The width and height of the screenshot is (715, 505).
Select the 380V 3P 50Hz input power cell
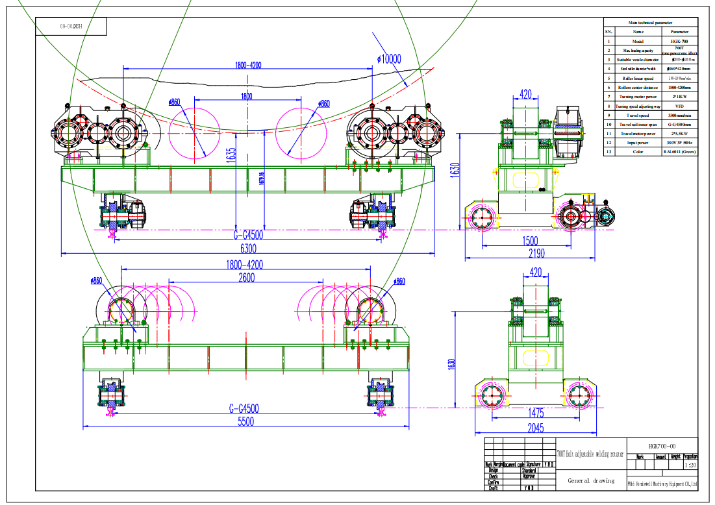click(680, 142)
